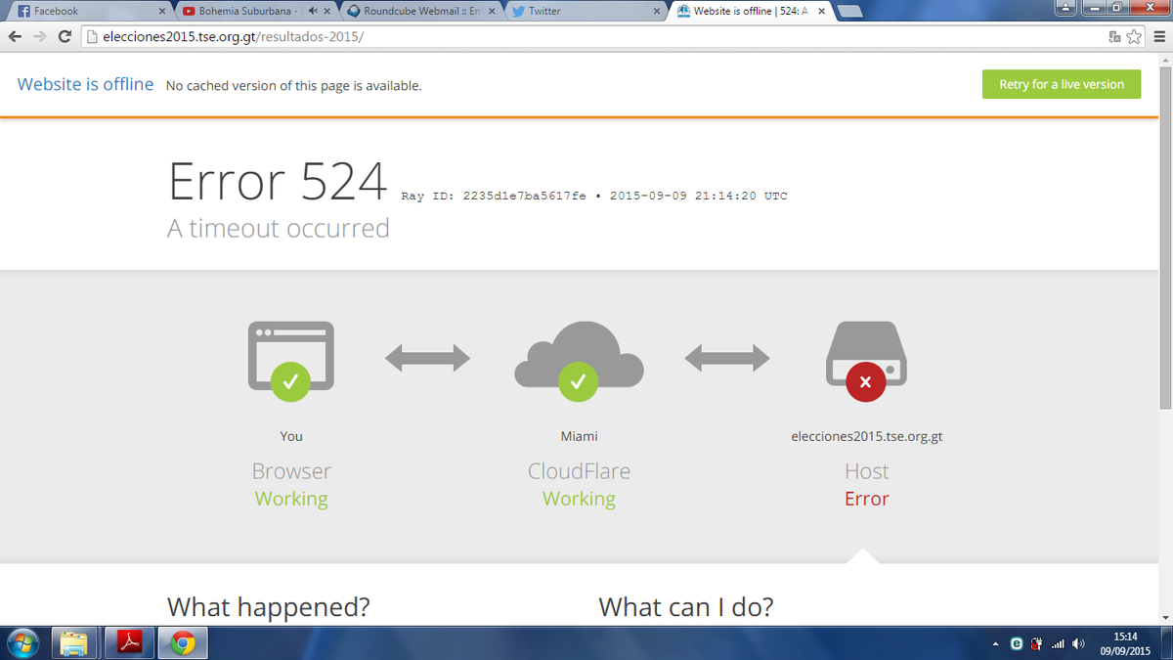Reload the page with the refresh icon
The height and width of the screenshot is (660, 1173).
pos(65,36)
